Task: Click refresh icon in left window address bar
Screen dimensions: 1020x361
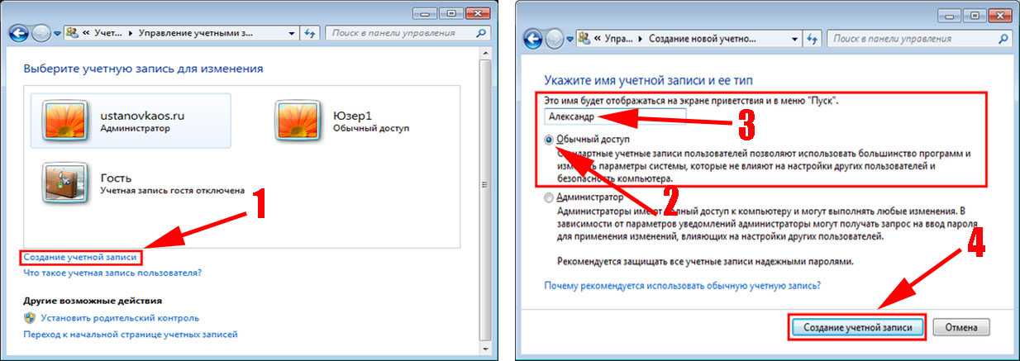Action: (x=311, y=33)
